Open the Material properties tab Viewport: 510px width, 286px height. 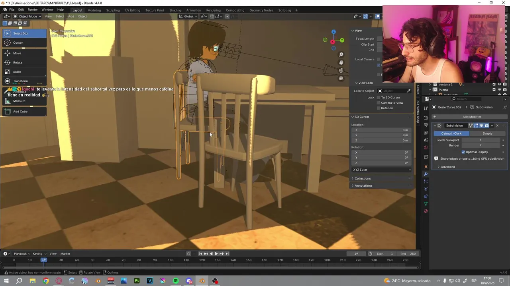426,211
